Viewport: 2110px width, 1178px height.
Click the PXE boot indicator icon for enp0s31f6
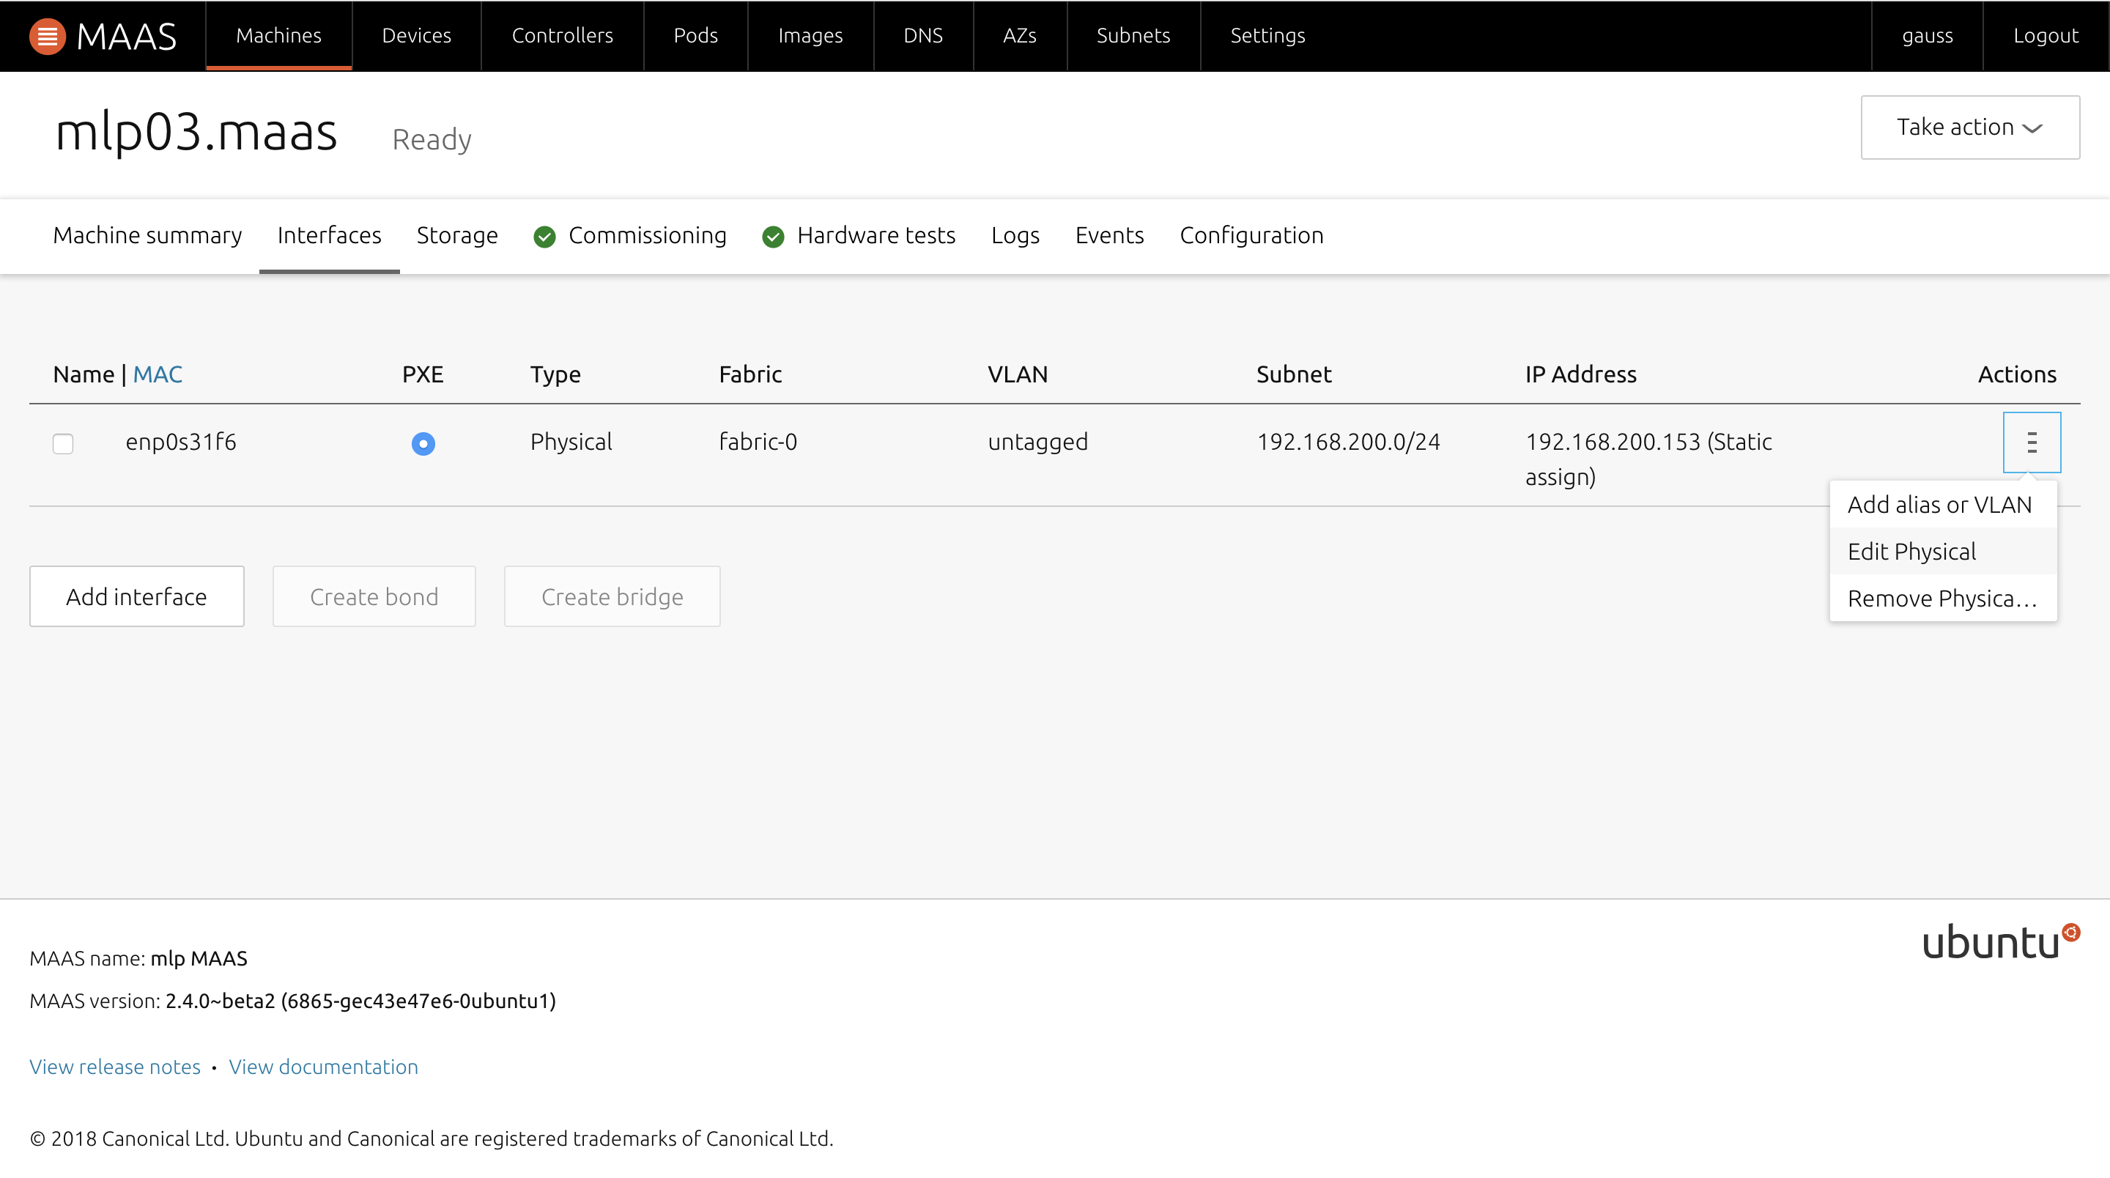(423, 443)
